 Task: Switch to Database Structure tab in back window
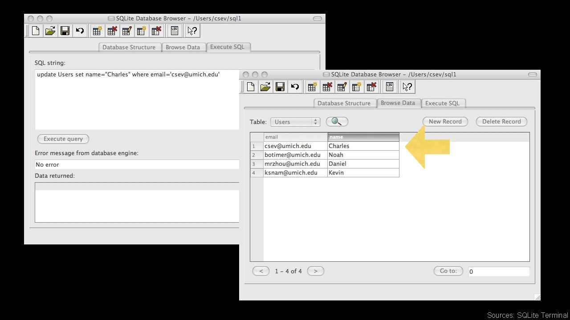pyautogui.click(x=129, y=47)
